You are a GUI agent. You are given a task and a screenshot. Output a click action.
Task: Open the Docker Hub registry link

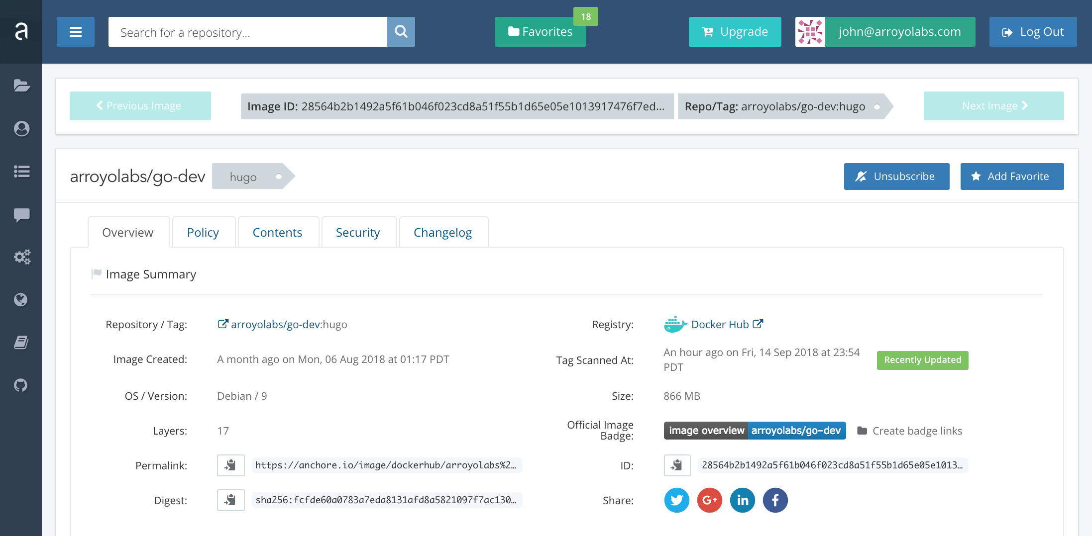point(727,325)
